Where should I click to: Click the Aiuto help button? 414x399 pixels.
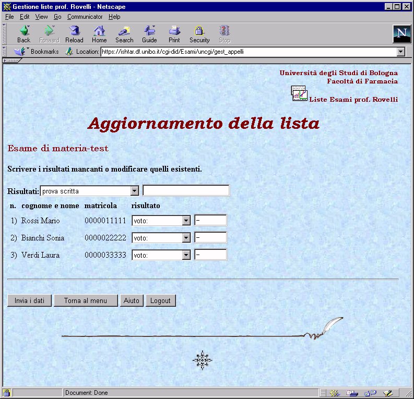(x=132, y=300)
